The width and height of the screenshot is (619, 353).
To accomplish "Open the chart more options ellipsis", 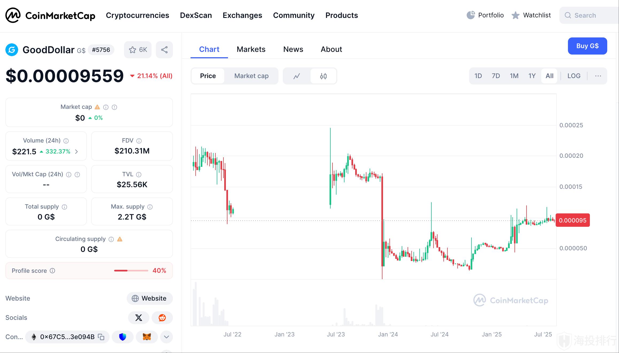I will tap(598, 76).
